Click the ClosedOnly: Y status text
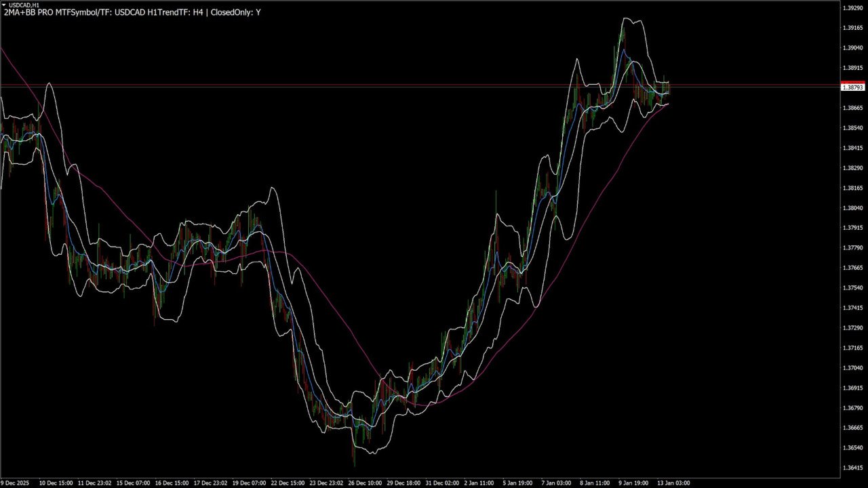The height and width of the screenshot is (488, 868). 235,12
